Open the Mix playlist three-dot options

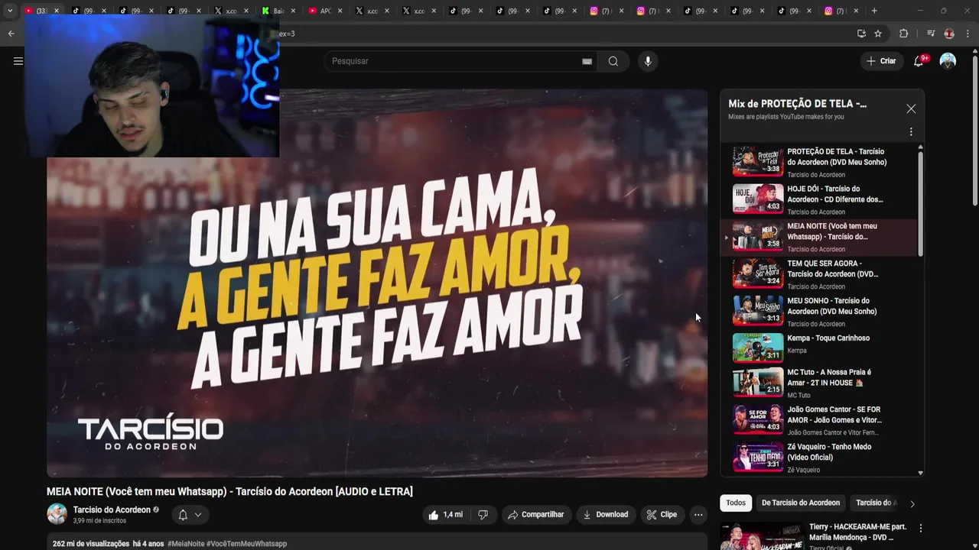tap(911, 132)
